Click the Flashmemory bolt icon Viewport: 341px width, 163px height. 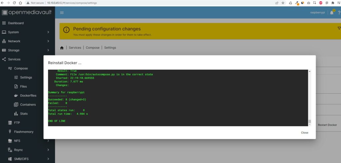point(10,131)
